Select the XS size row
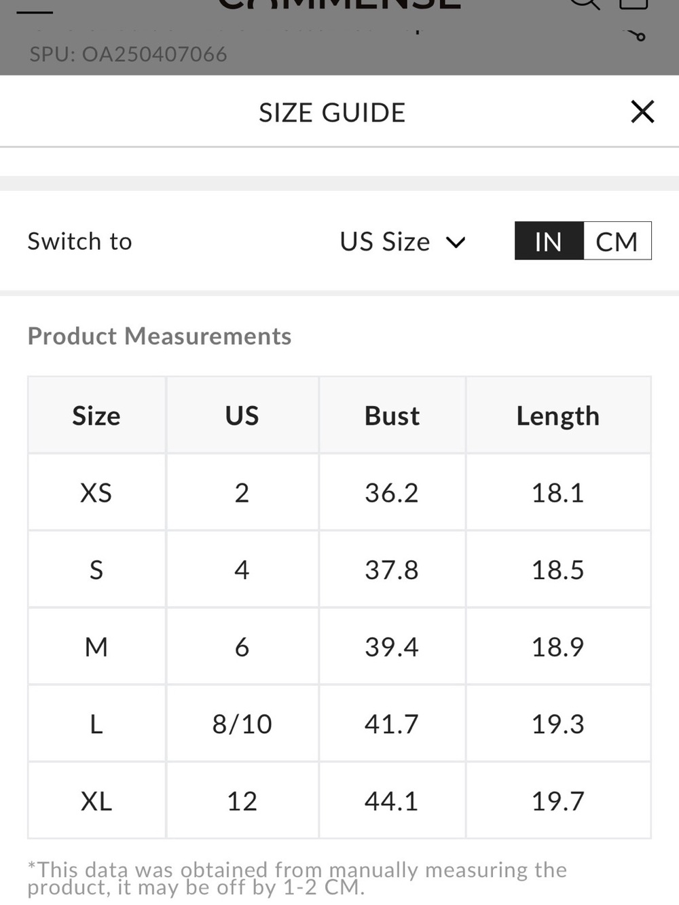The image size is (679, 905). (339, 492)
